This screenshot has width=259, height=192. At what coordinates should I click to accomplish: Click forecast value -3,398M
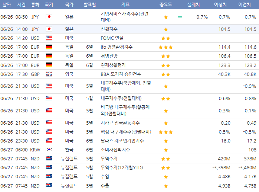[x=222, y=167]
